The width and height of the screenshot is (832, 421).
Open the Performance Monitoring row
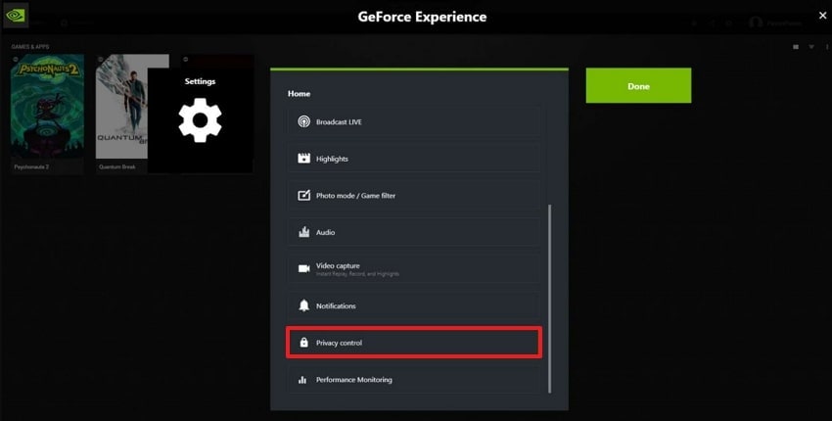[414, 380]
